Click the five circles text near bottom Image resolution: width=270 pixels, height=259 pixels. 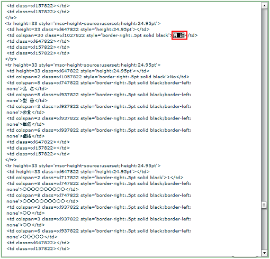33,237
